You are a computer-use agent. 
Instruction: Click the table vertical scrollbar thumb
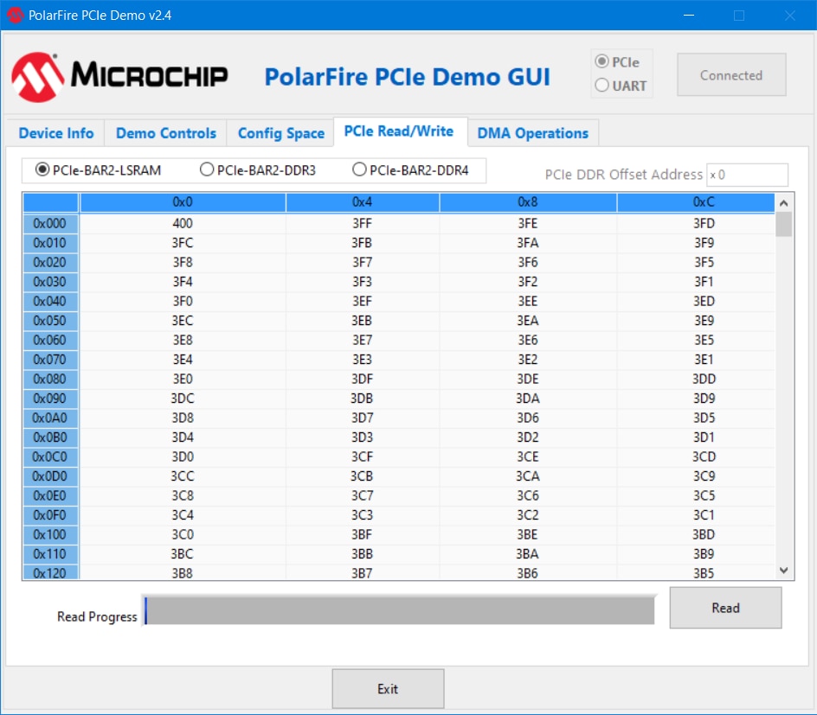783,224
